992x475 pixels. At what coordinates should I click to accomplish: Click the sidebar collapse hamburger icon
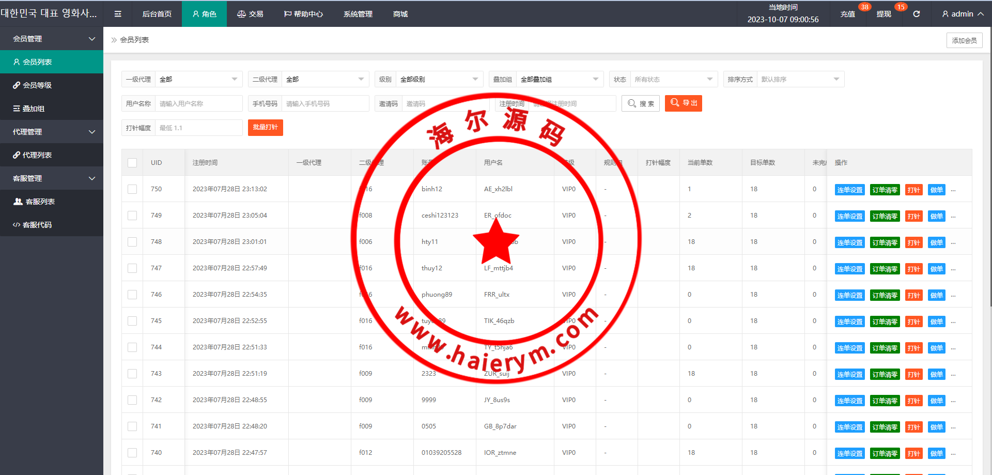tap(118, 14)
